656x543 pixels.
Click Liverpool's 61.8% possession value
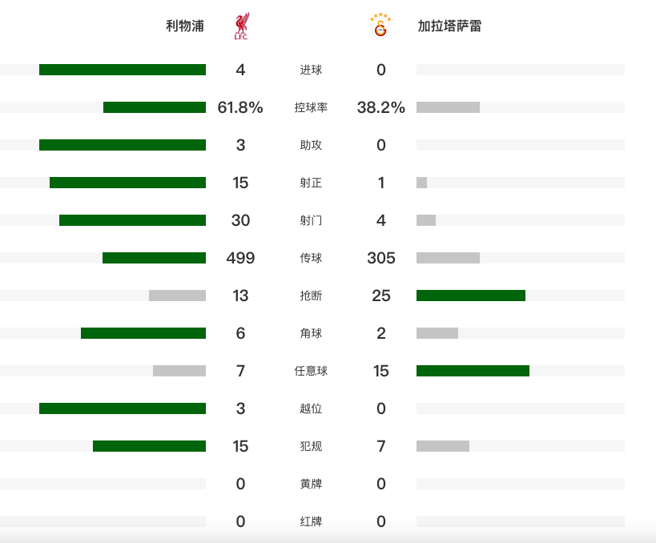240,107
